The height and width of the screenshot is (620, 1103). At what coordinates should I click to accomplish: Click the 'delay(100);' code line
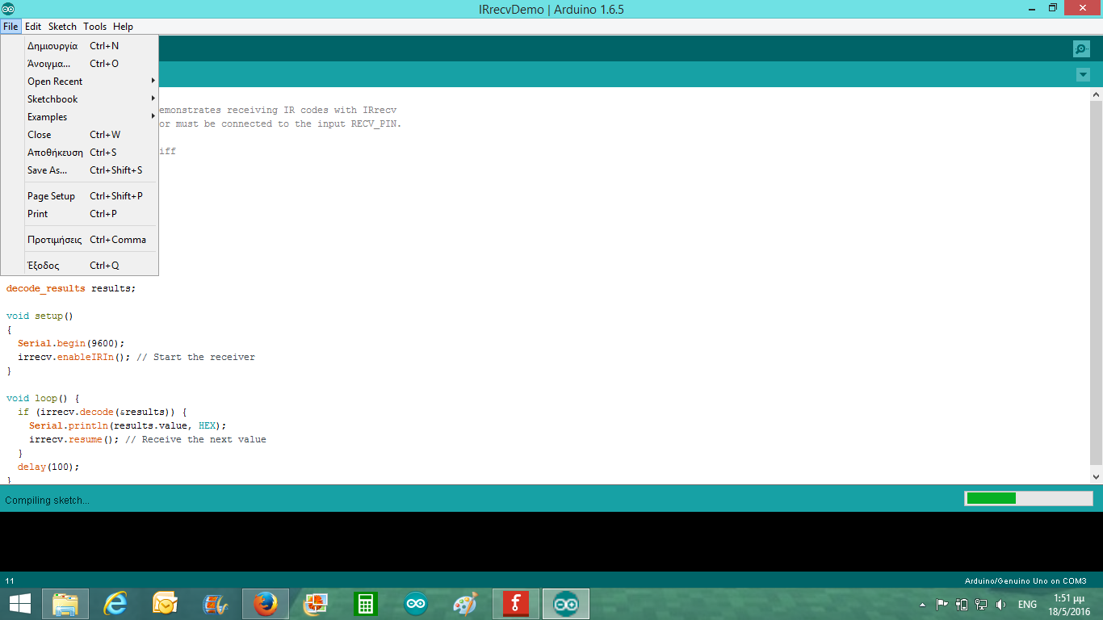pos(48,467)
